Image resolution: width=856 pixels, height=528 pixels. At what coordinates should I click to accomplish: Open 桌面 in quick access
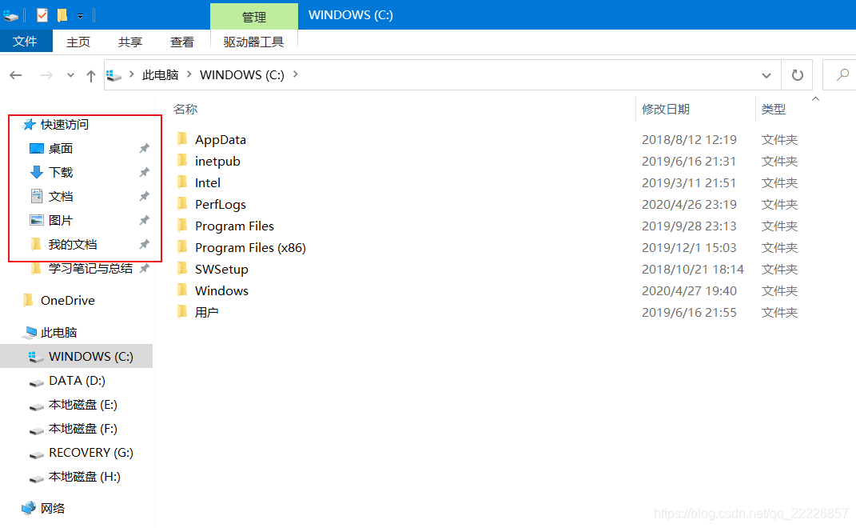point(60,149)
